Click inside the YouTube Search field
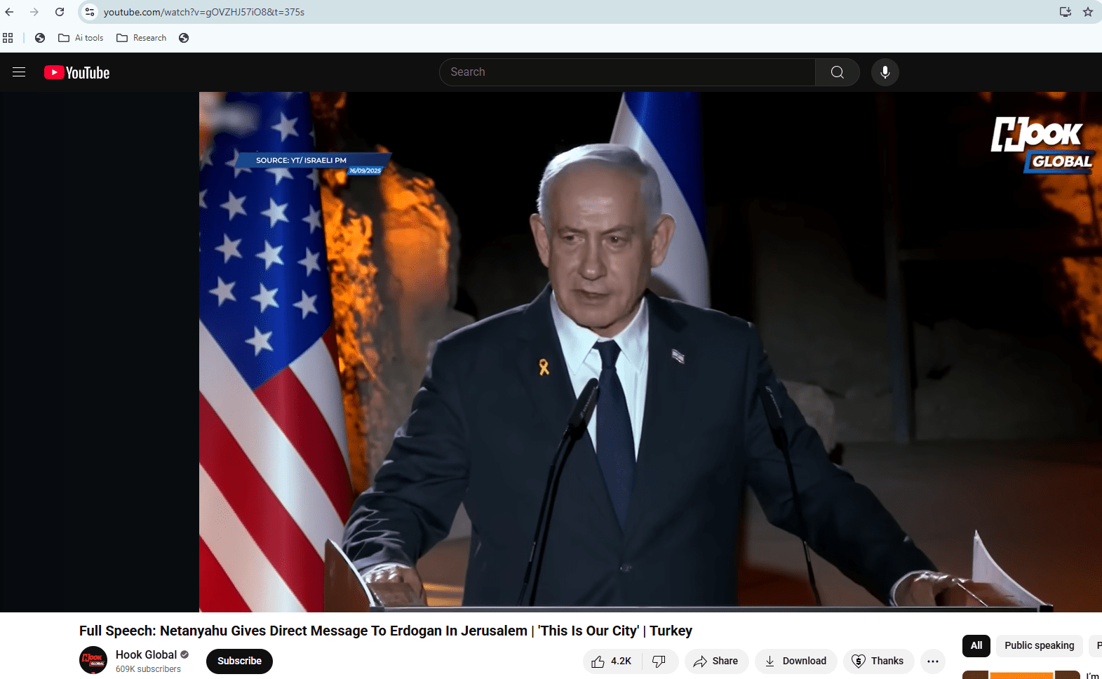Viewport: 1102px width, 679px height. pyautogui.click(x=628, y=72)
